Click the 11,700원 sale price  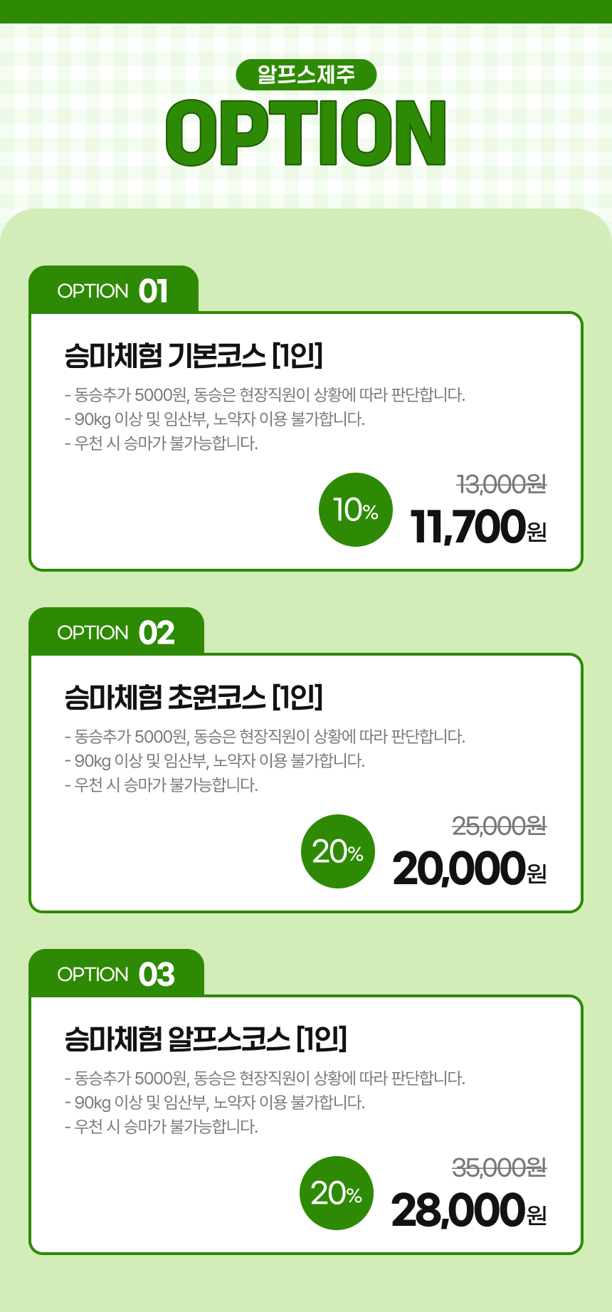[x=478, y=528]
